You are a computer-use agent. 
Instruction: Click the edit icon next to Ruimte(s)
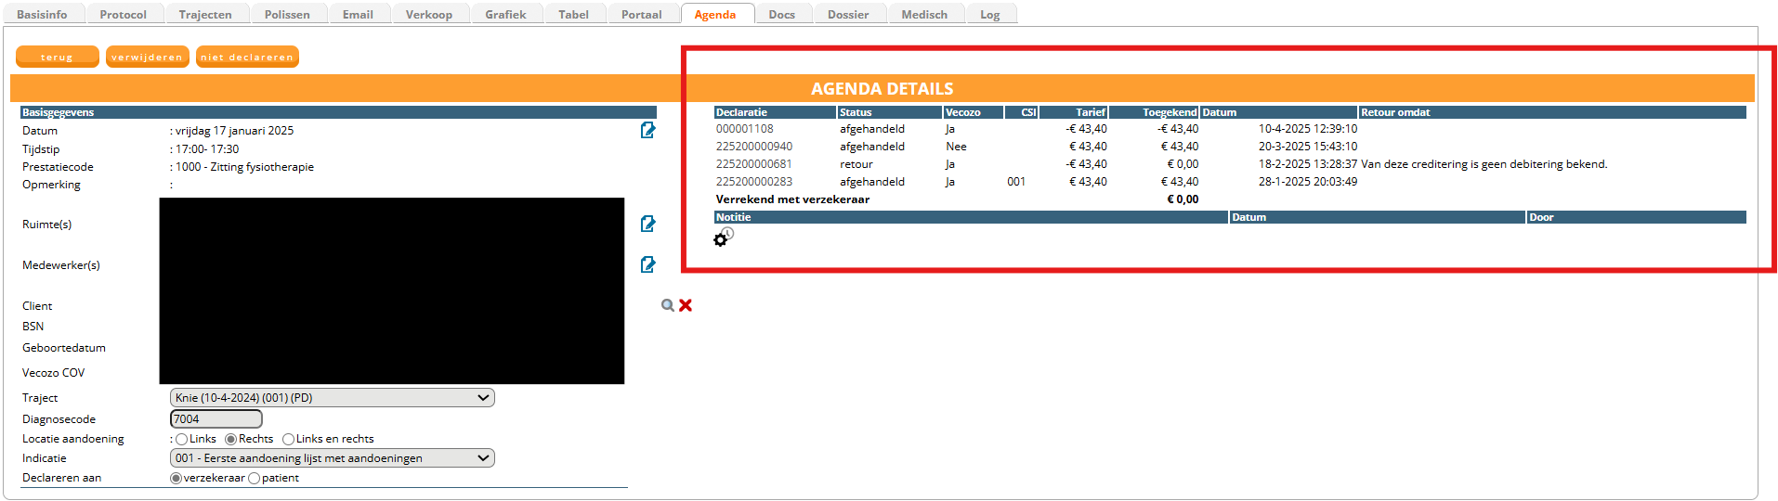647,225
